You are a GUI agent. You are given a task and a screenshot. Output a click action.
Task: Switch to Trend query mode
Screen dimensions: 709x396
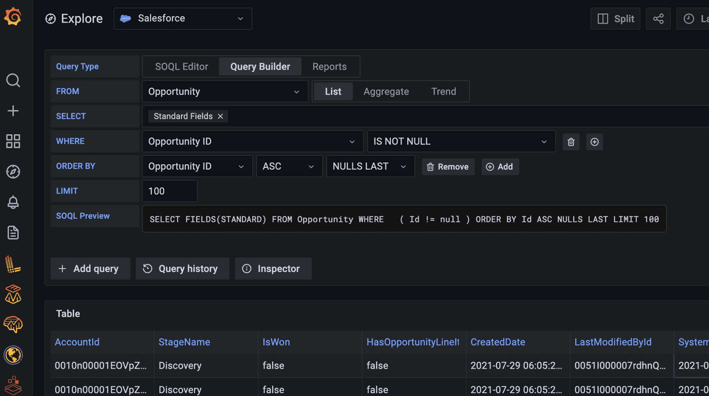pos(444,92)
